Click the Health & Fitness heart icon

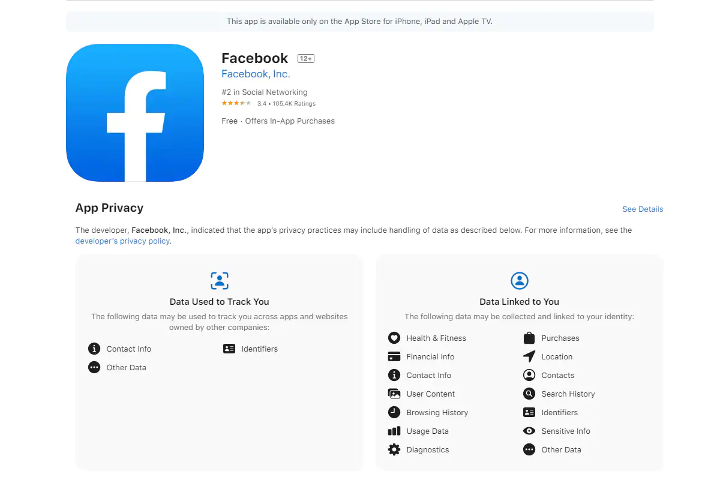coord(394,338)
